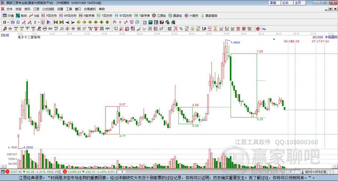Click the red floppy save icon
Viewport: 338px width, 181px height.
point(162,22)
